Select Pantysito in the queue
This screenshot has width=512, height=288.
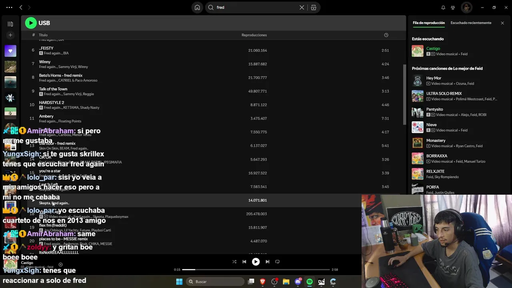[x=434, y=109]
